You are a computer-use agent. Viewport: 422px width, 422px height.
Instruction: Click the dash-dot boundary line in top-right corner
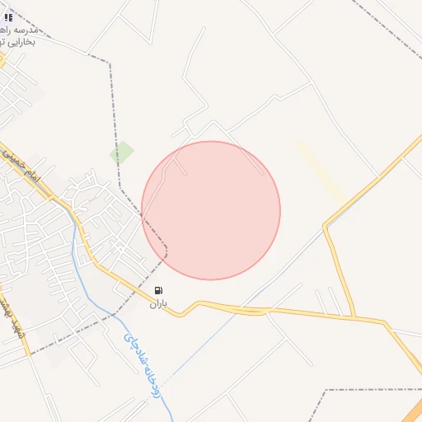[x=387, y=30]
